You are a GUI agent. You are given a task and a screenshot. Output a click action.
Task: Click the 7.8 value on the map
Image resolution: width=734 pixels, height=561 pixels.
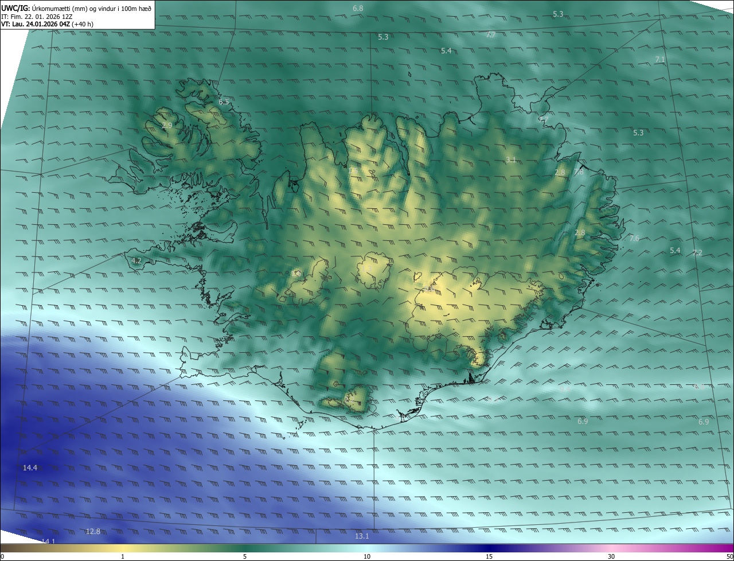click(x=579, y=172)
